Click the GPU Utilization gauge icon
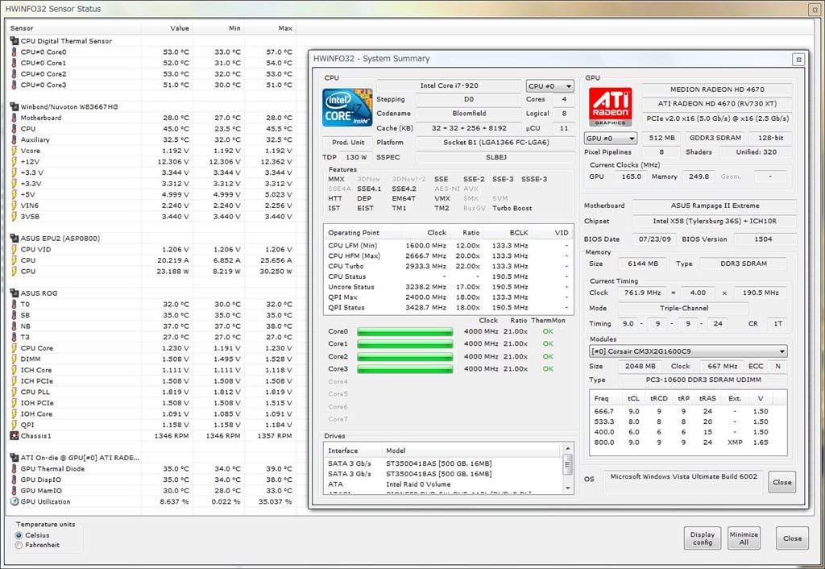Image resolution: width=825 pixels, height=569 pixels. tap(14, 501)
